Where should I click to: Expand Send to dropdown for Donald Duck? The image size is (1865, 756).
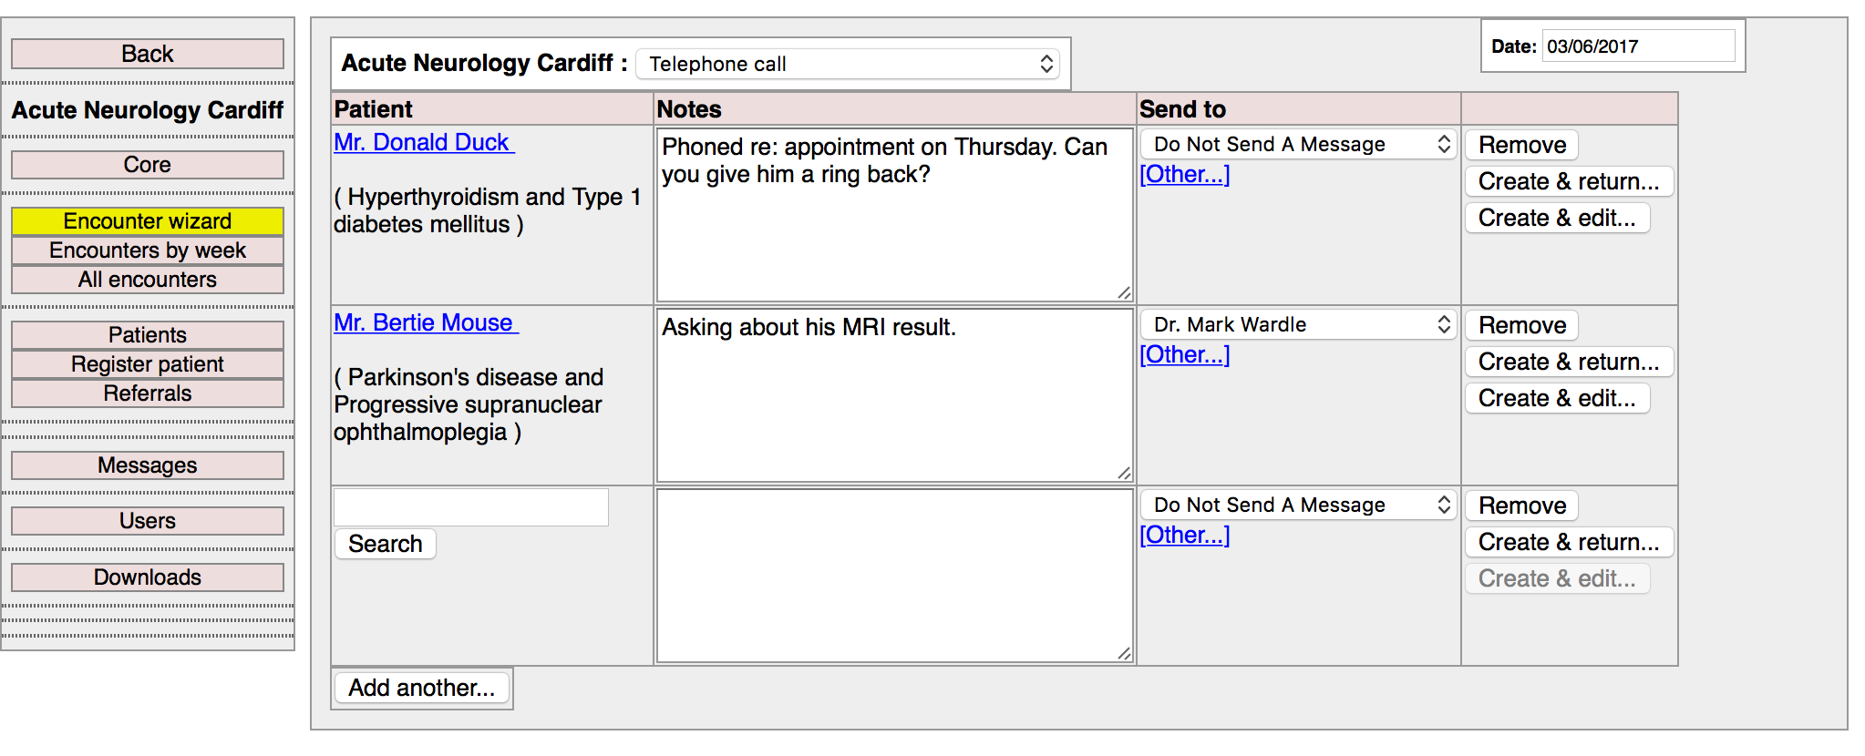(1298, 144)
